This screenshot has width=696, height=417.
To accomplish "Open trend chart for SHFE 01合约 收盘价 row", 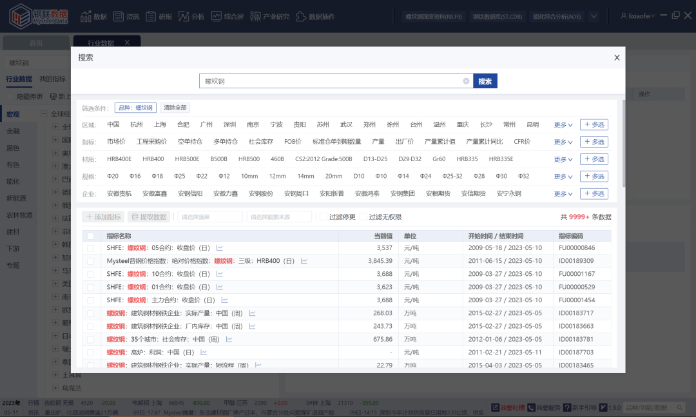I will [219, 287].
